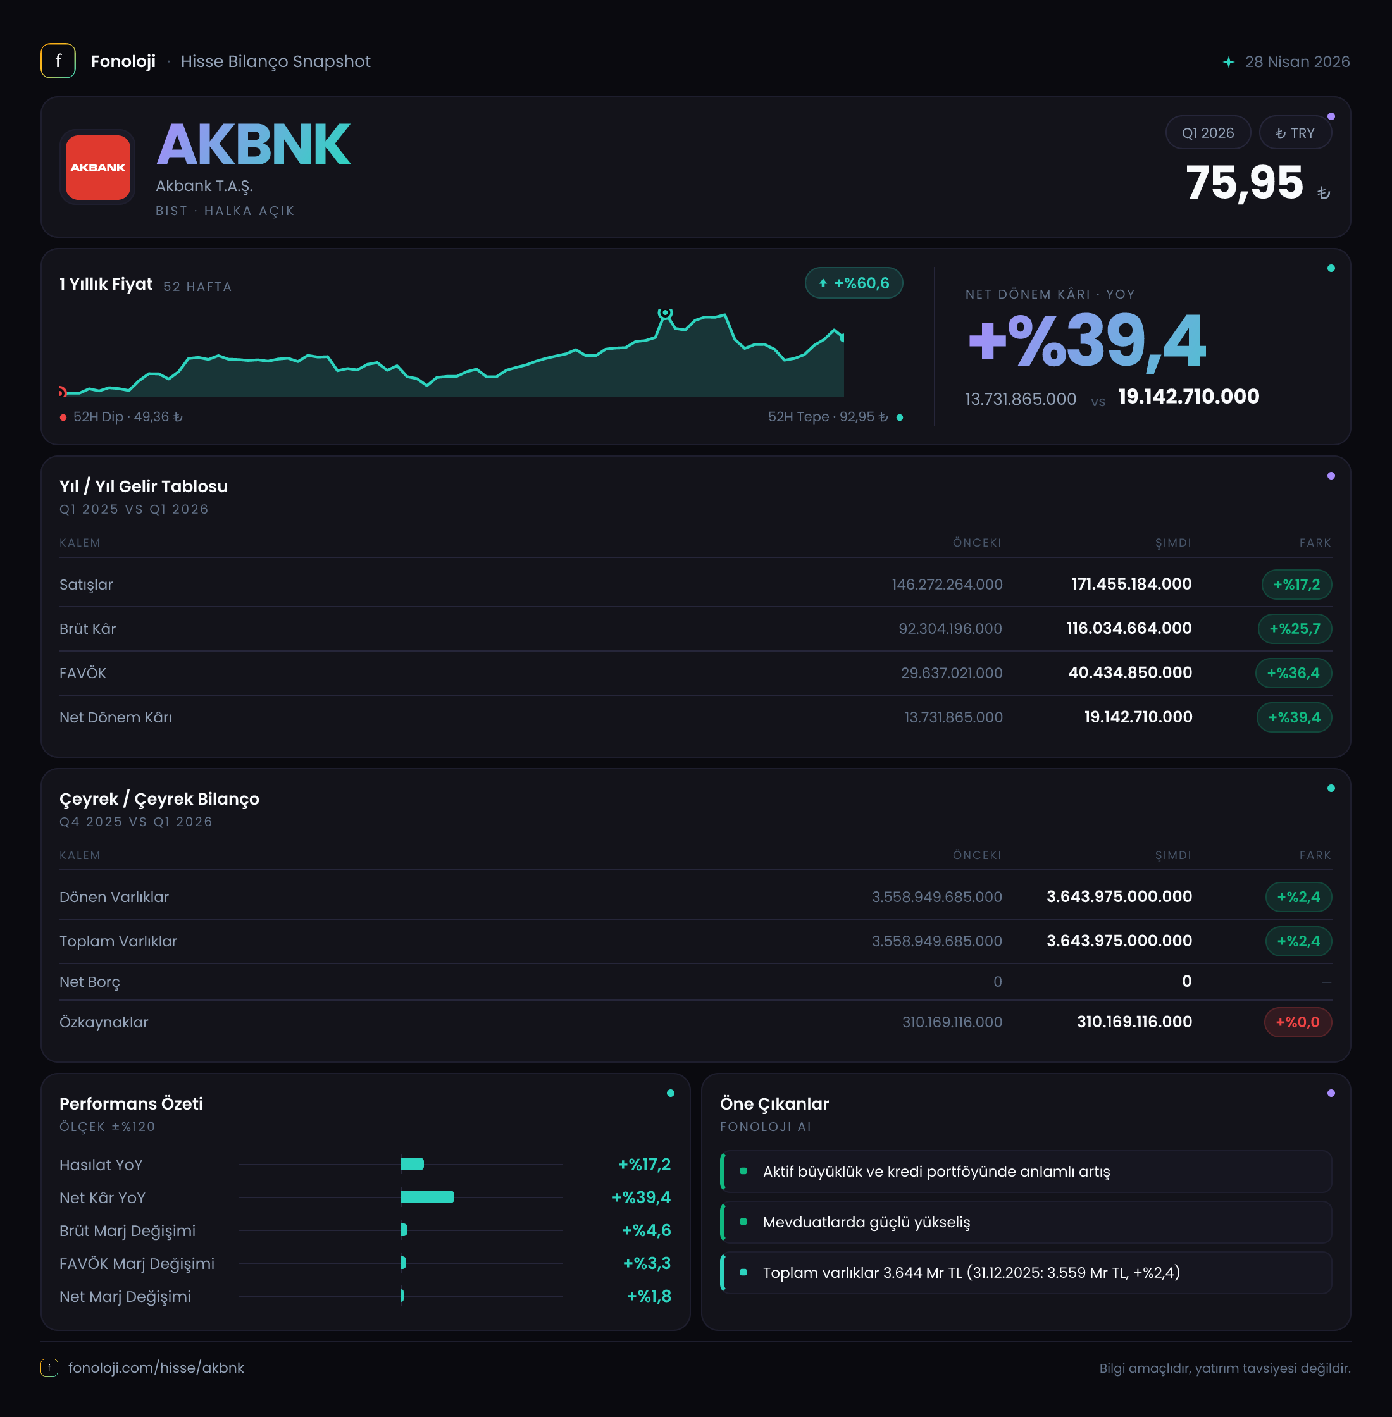Click the Akbank T.A.Ş. company name
The width and height of the screenshot is (1392, 1417).
pos(204,185)
